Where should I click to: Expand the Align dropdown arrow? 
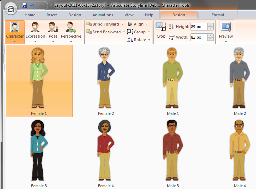(x=147, y=24)
